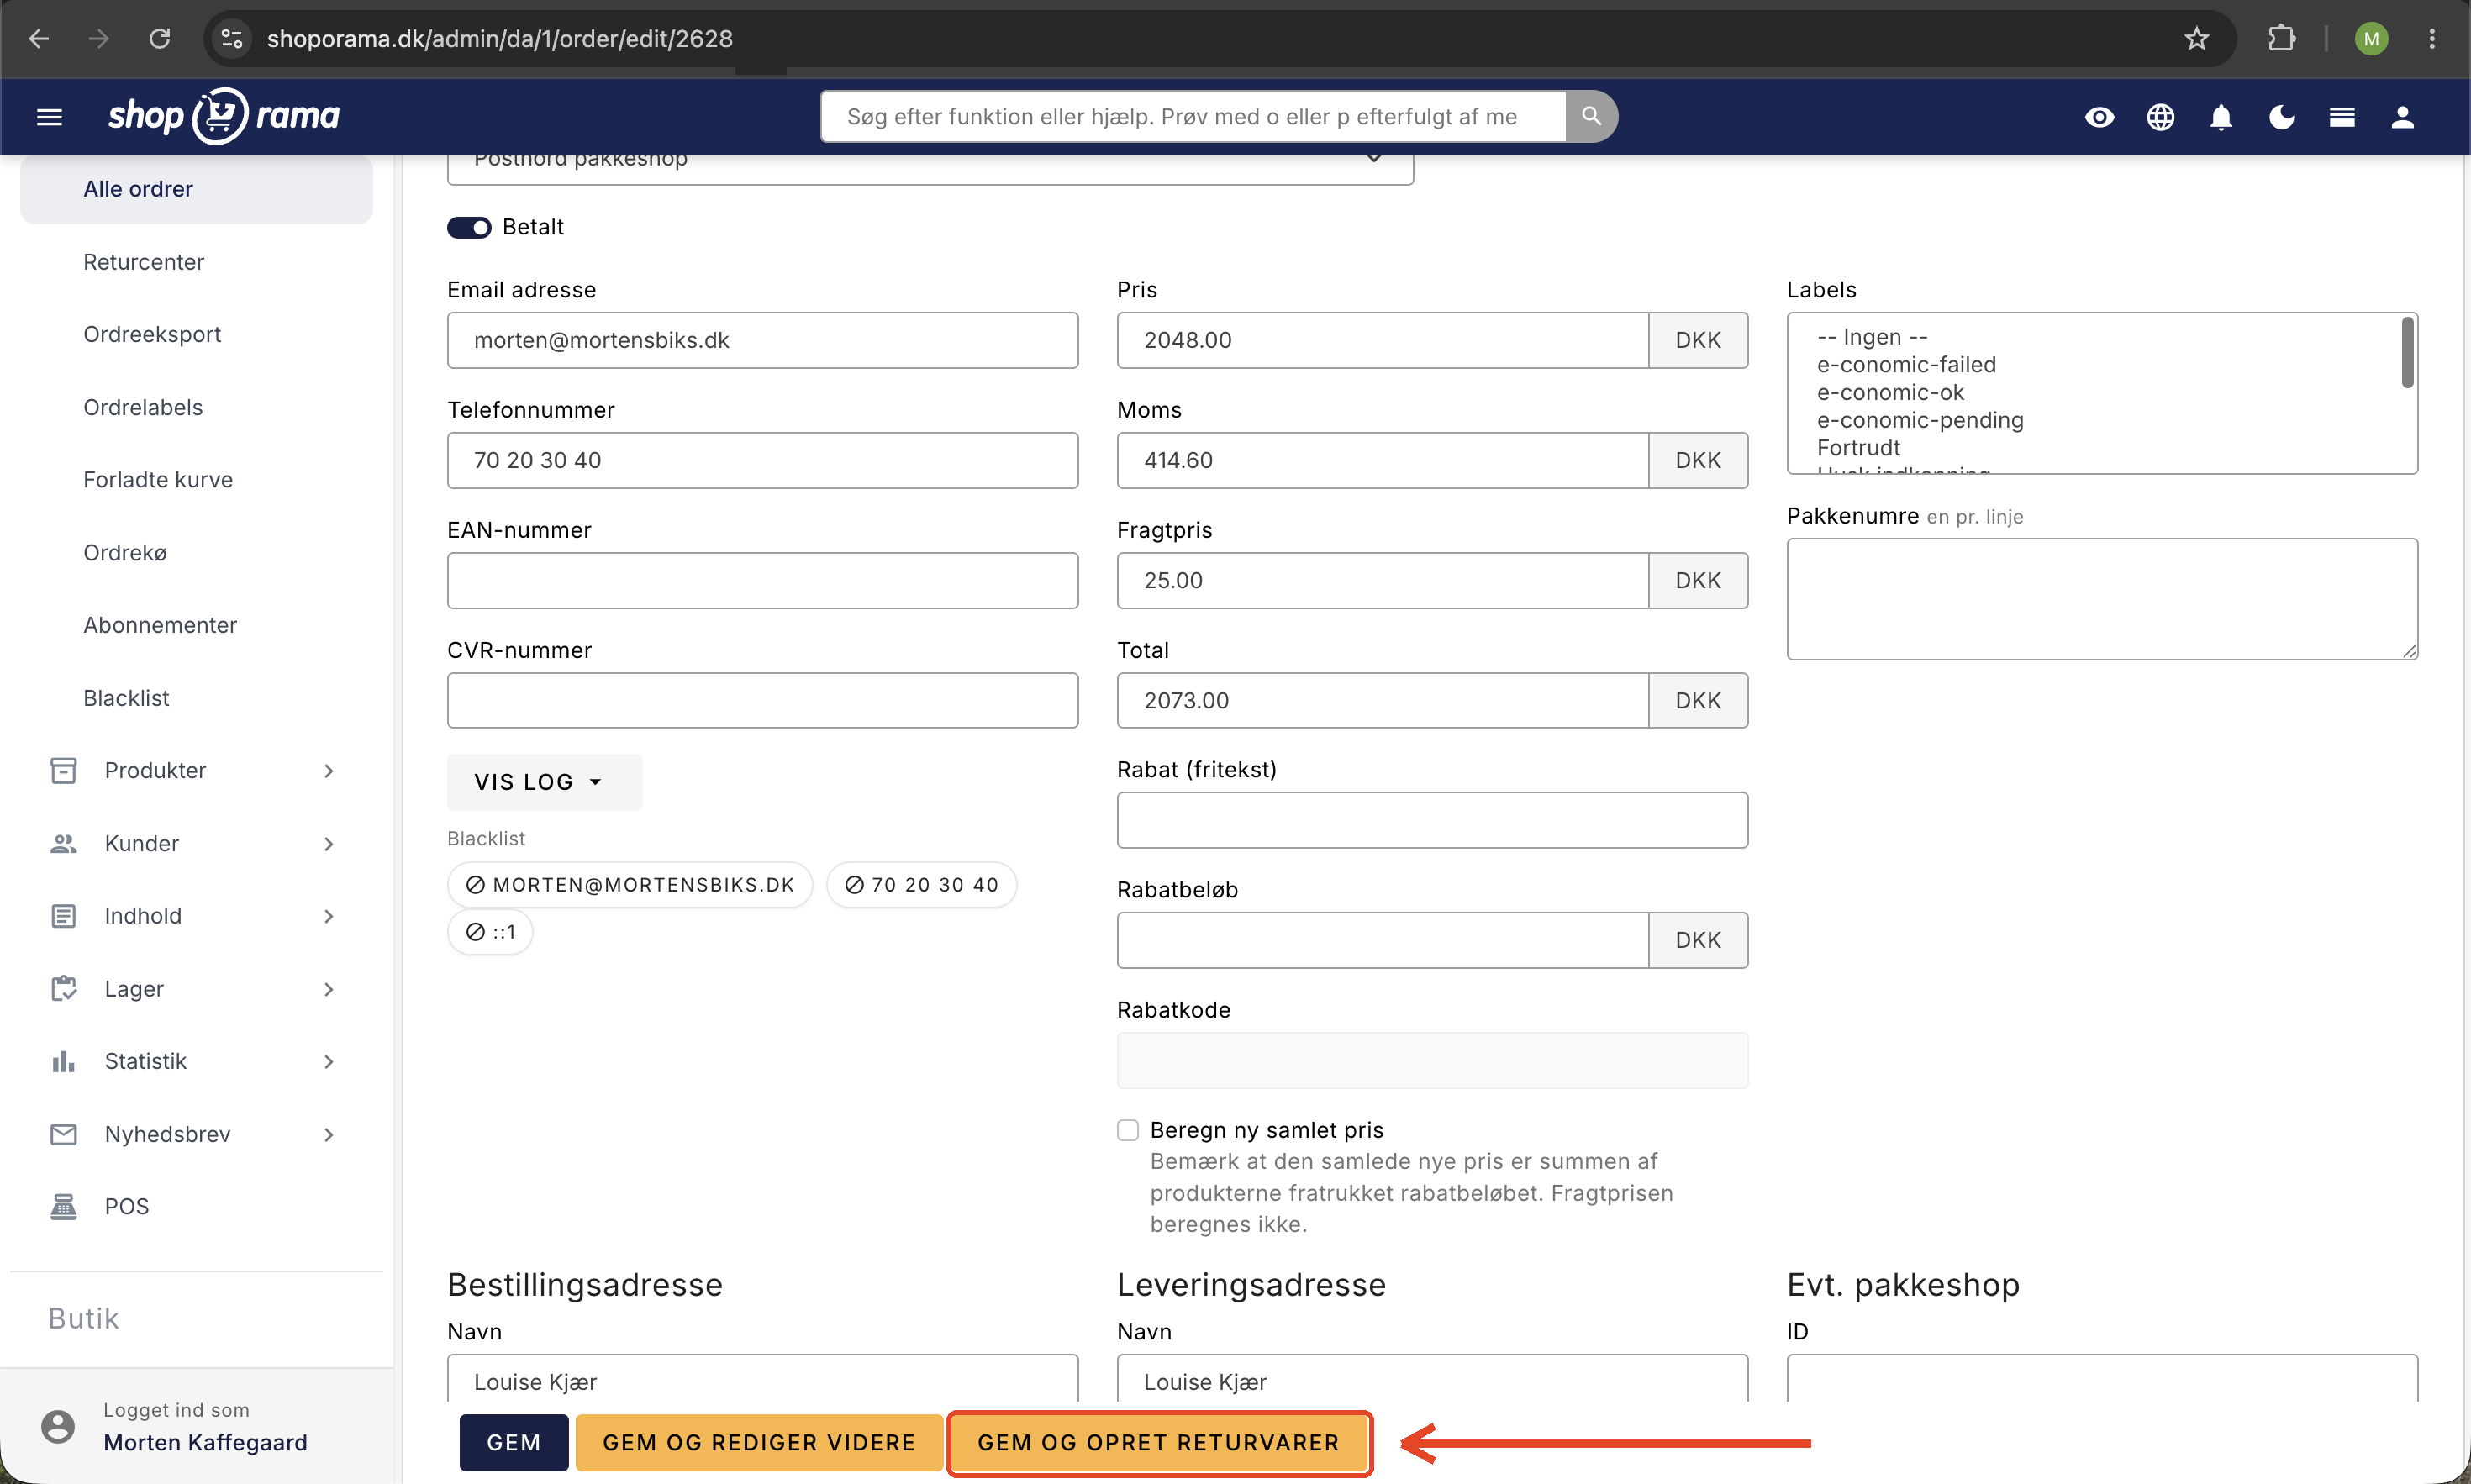The height and width of the screenshot is (1484, 2471).
Task: Open the notifications bell
Action: point(2221,117)
